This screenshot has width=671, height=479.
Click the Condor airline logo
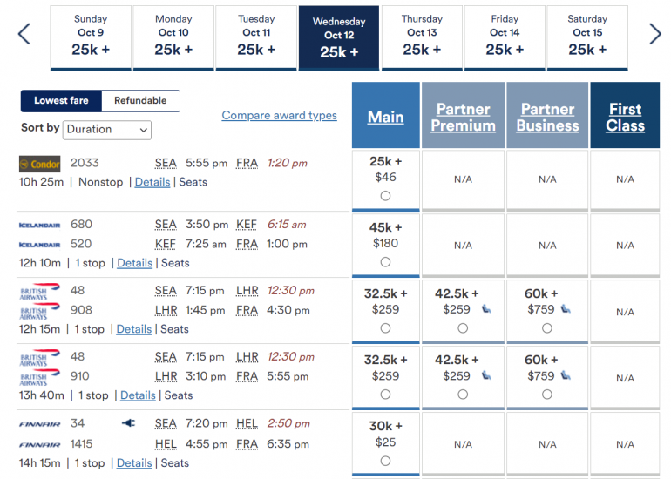pyautogui.click(x=40, y=164)
